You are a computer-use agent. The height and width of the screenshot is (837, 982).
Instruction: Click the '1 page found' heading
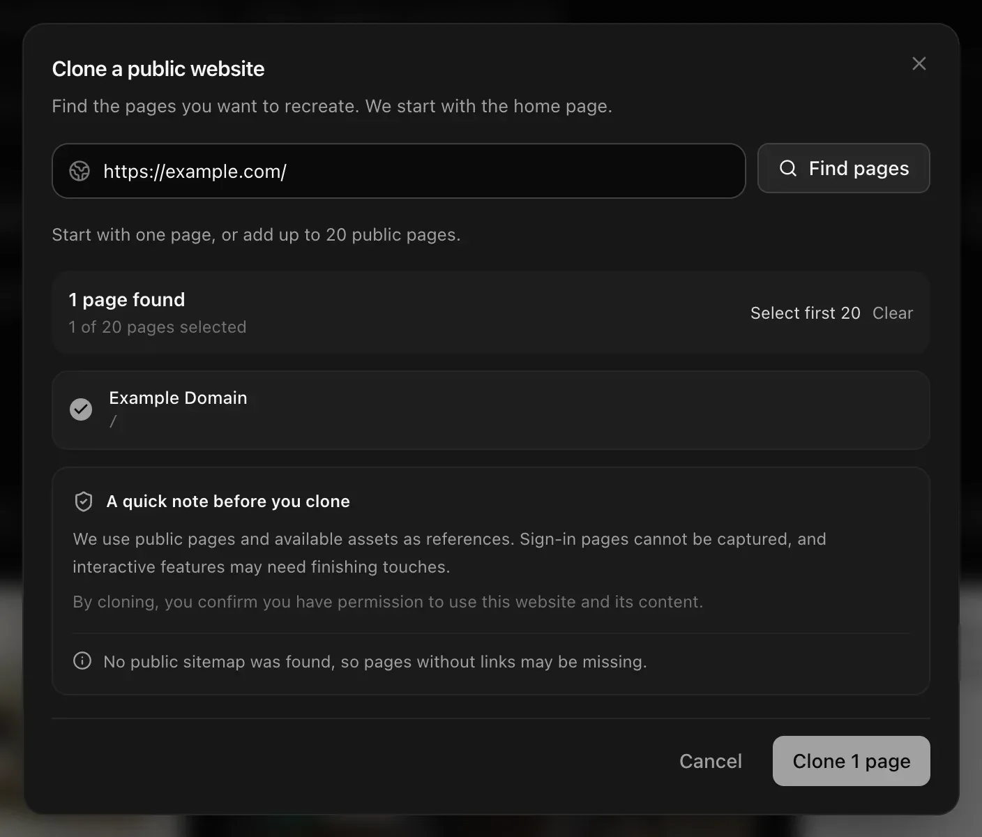[127, 300]
